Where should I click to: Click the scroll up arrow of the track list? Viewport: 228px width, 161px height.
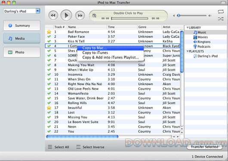182,129
